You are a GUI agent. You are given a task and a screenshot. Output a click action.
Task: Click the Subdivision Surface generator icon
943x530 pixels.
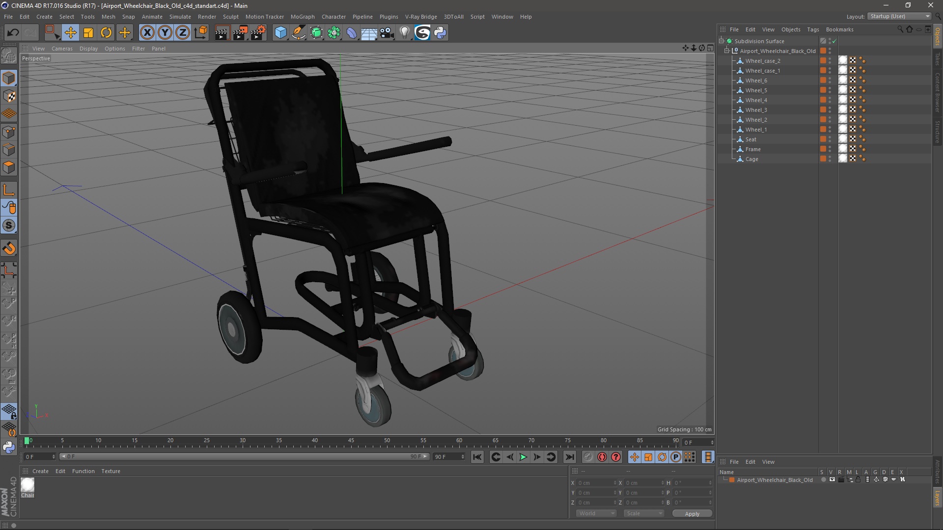pyautogui.click(x=316, y=33)
